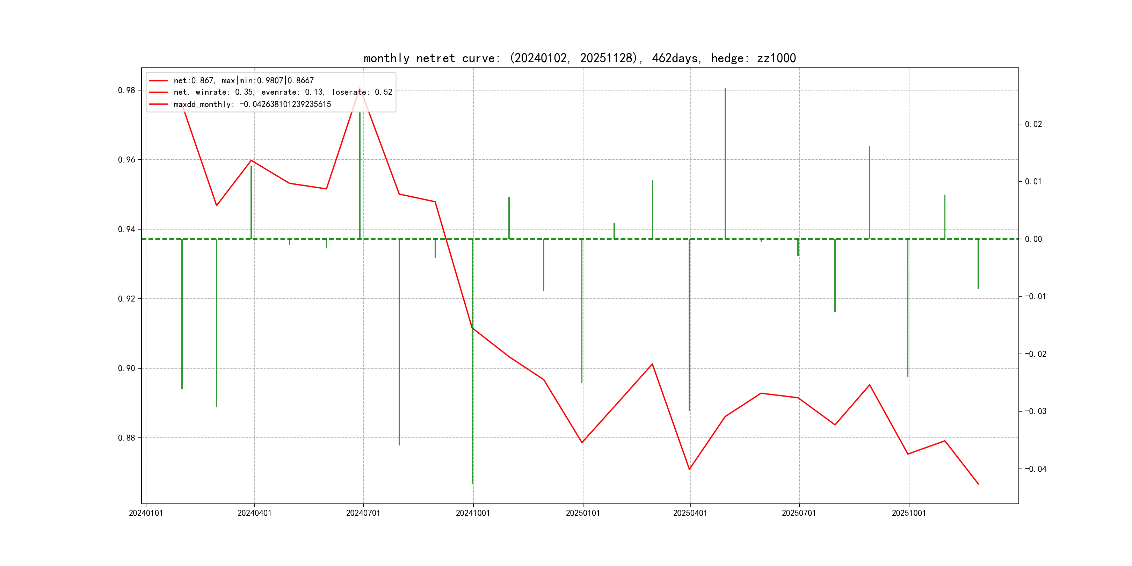Click the chart title text
The width and height of the screenshot is (1132, 566).
579,58
